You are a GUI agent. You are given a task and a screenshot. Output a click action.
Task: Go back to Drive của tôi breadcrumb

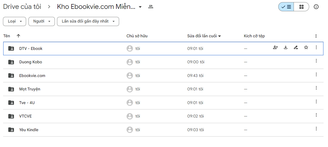pyautogui.click(x=22, y=7)
